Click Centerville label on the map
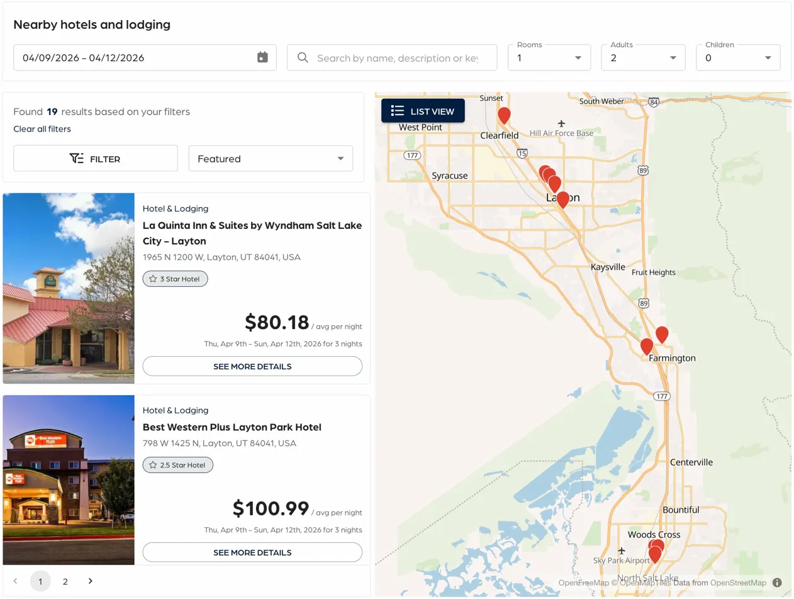The image size is (794, 599). pyautogui.click(x=691, y=462)
